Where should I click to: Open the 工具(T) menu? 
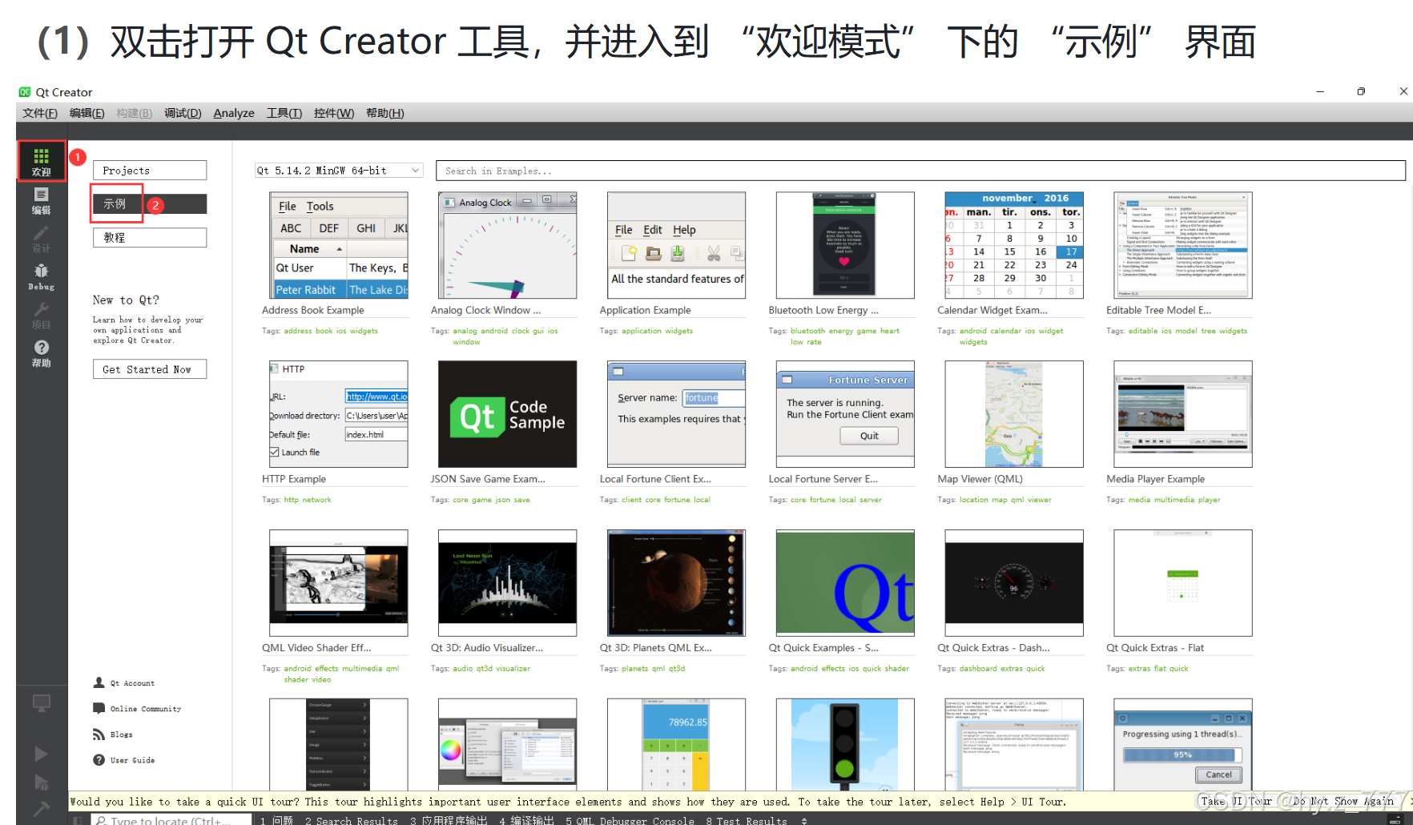pos(284,113)
